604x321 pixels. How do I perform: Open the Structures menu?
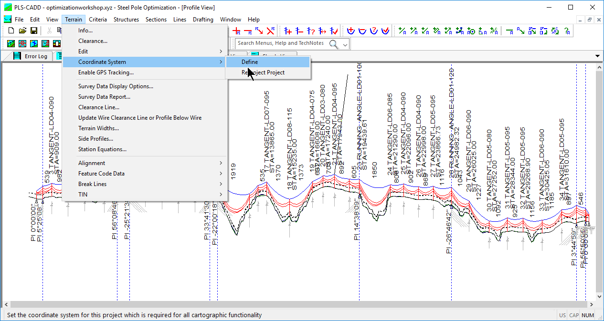126,20
